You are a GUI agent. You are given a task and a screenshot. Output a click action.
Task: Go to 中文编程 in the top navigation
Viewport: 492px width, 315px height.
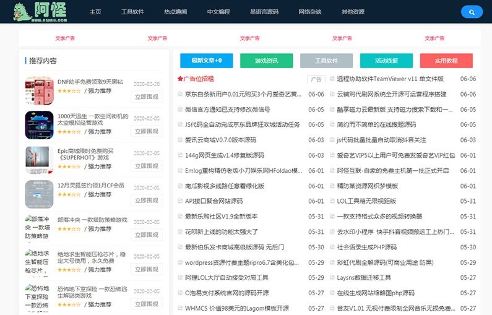[218, 12]
